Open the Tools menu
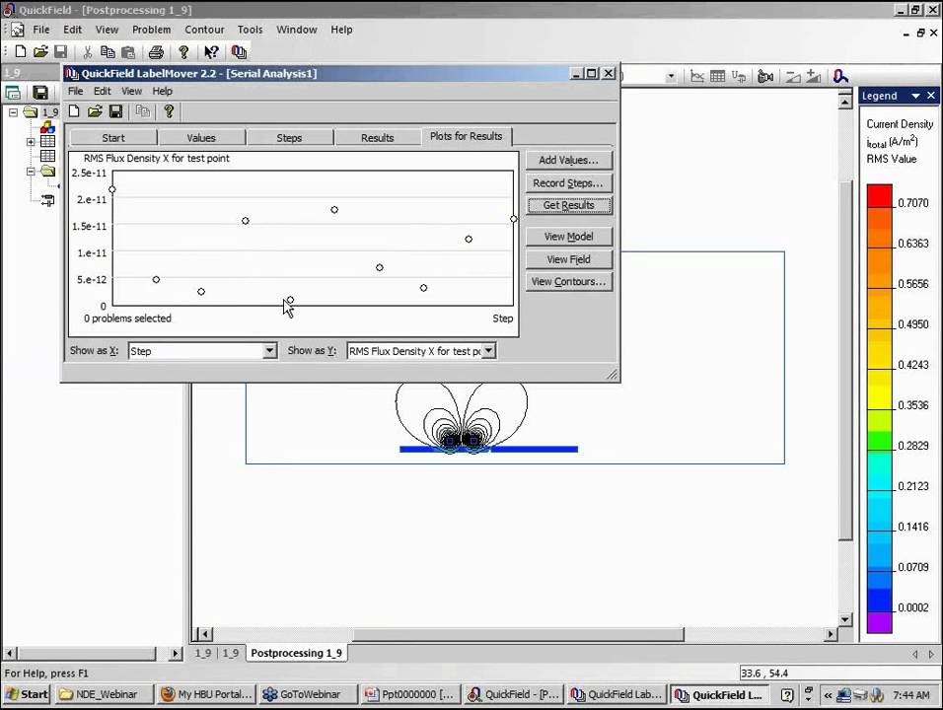The image size is (943, 710). coord(251,30)
